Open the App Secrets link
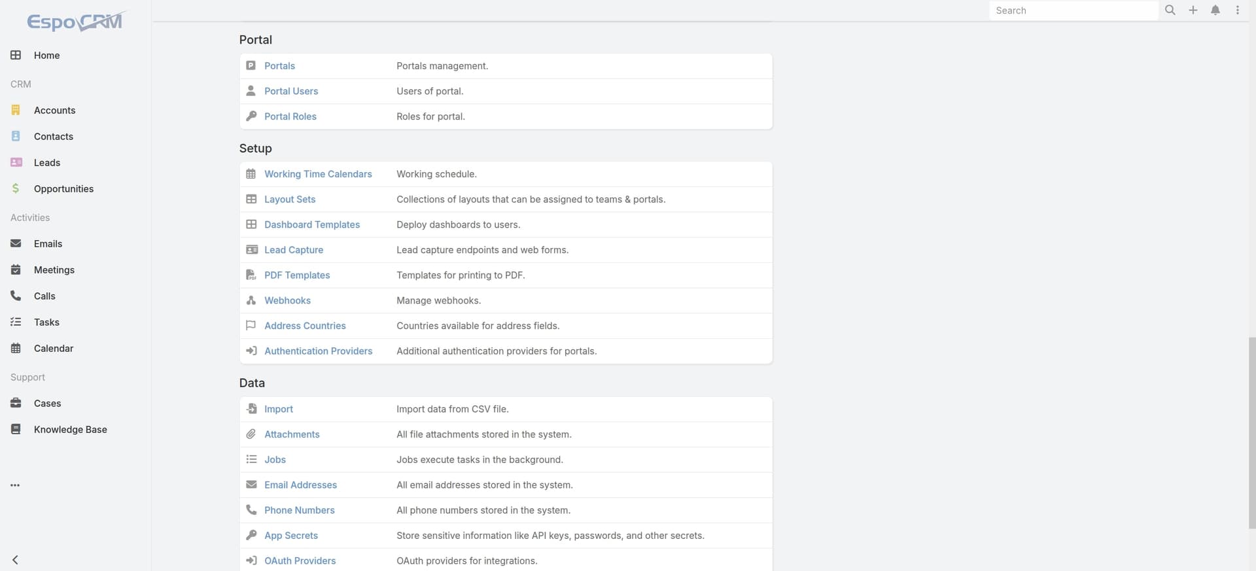The width and height of the screenshot is (1256, 571). click(x=291, y=536)
